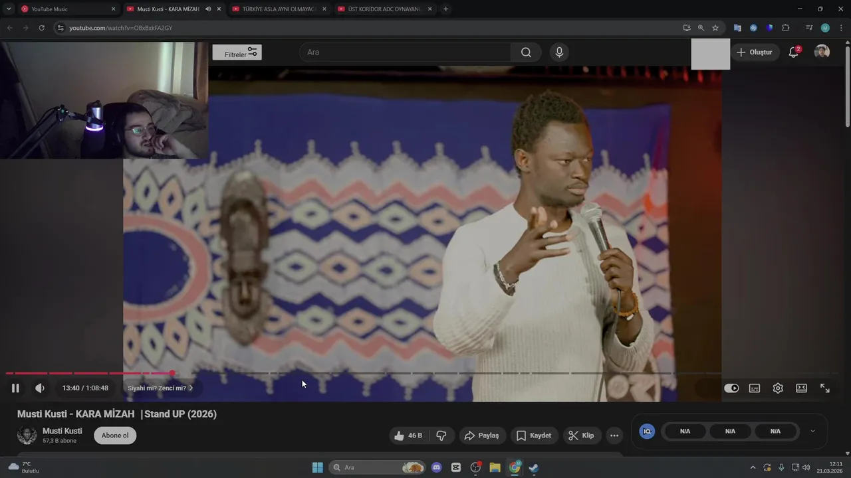Open Steam from the taskbar
This screenshot has width=851, height=478.
tap(533, 467)
